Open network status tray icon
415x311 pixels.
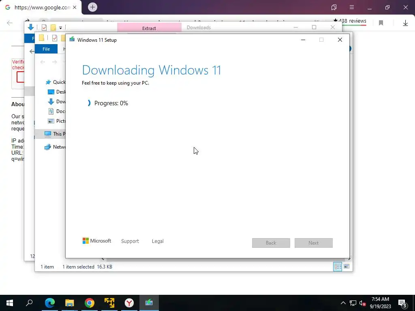click(x=353, y=303)
